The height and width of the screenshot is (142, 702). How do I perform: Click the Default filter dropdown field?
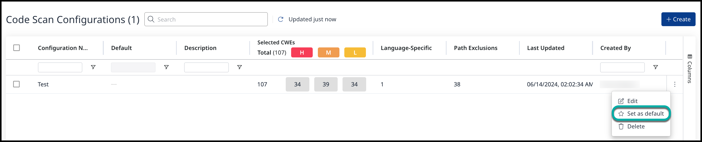(133, 67)
